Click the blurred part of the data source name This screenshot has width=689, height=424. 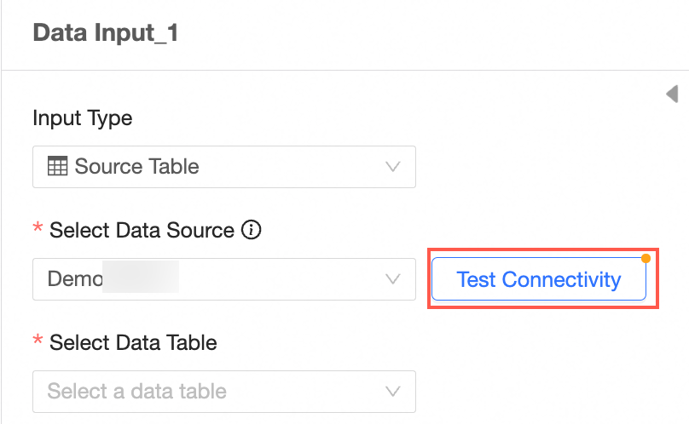click(141, 279)
